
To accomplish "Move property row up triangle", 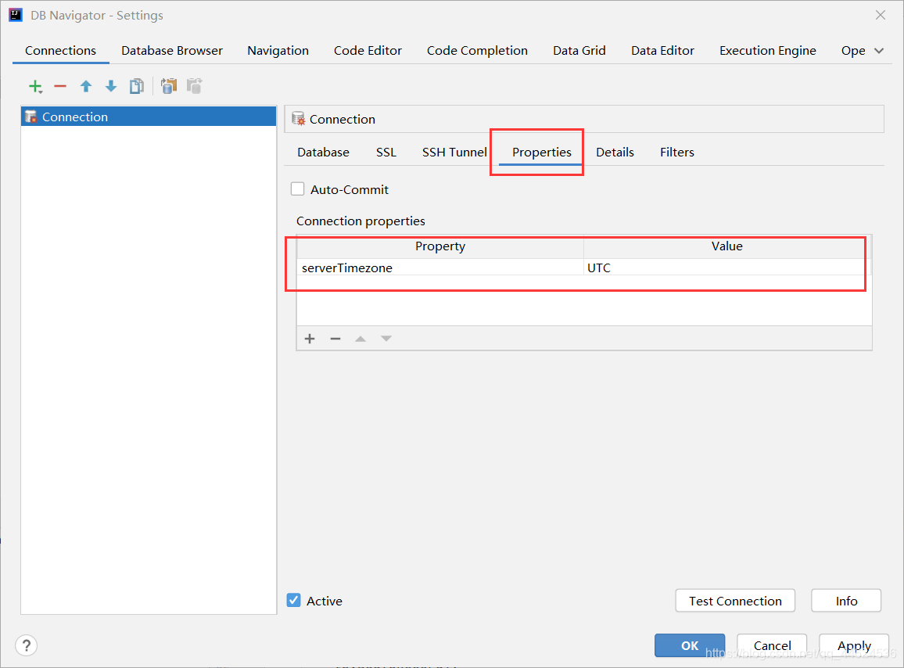I will click(x=361, y=339).
